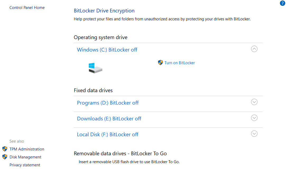Click the BitLocker Drive Encryption heading
The image size is (286, 174).
104,11
